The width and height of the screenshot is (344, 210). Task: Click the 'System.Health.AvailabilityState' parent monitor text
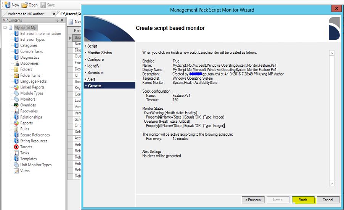coord(195,83)
